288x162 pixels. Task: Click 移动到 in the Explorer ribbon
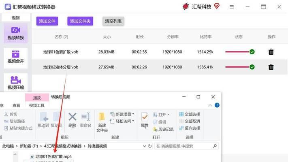[x=43, y=120]
